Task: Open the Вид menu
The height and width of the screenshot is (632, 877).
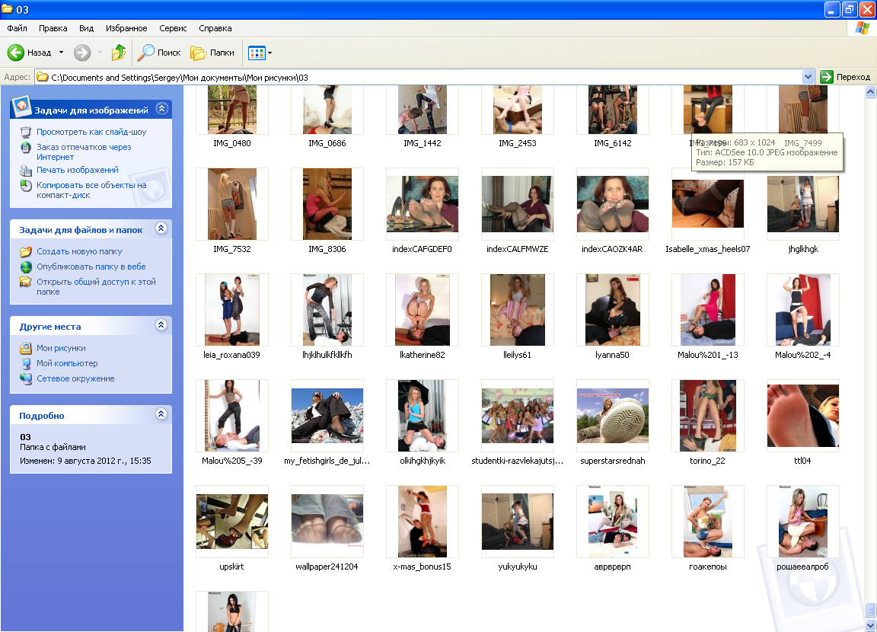Action: (86, 28)
